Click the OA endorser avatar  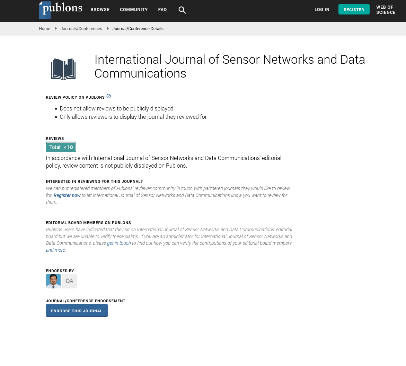click(x=70, y=281)
